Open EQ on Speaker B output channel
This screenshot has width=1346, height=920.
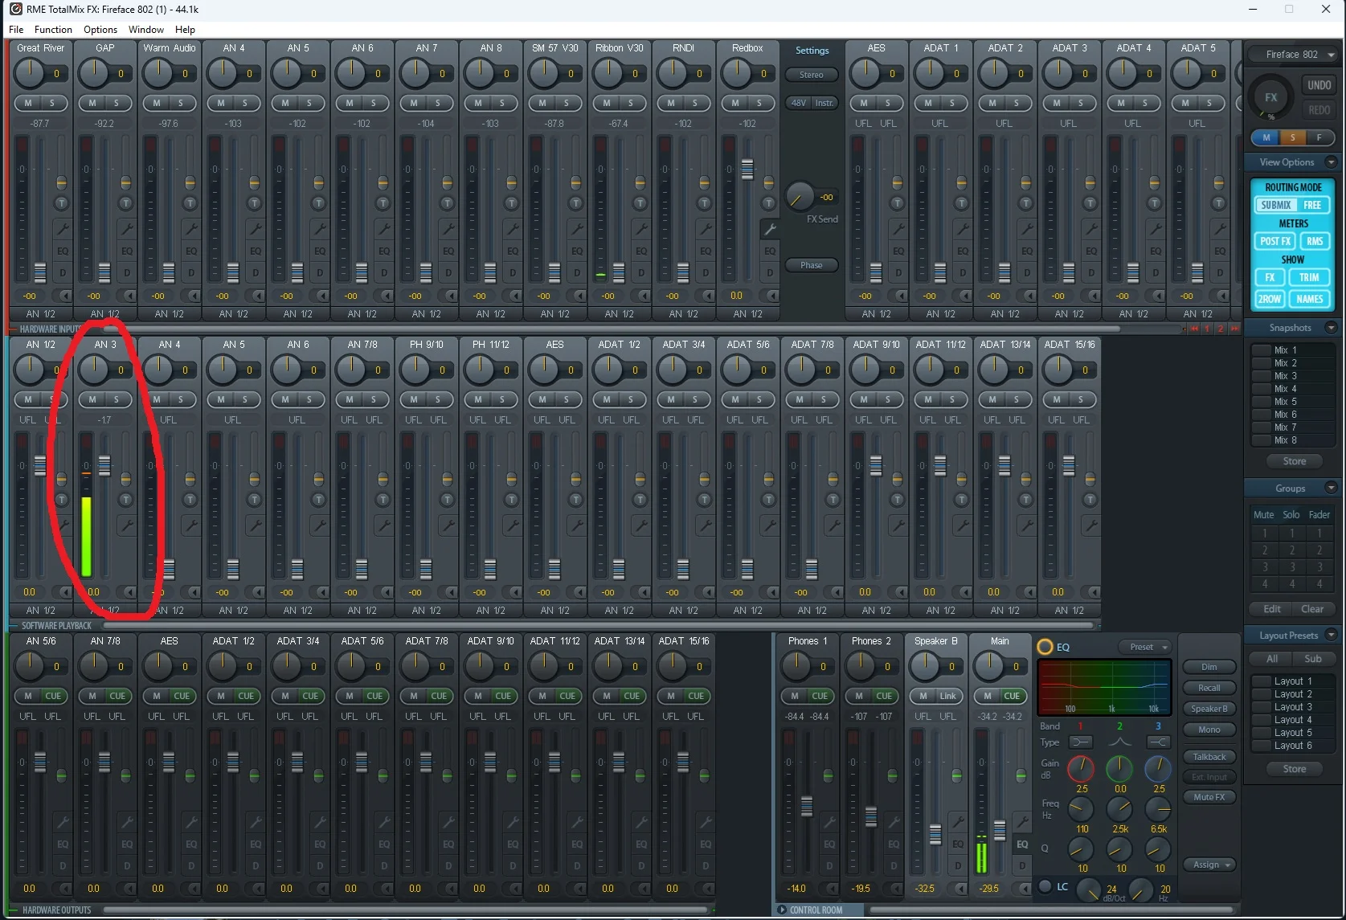point(958,844)
